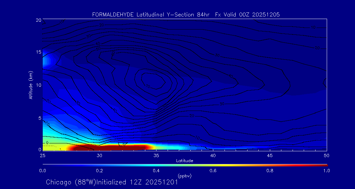This screenshot has height=189, width=355.
Task: Click the dark red surface formaldehyde maximum
Action: click(108, 147)
